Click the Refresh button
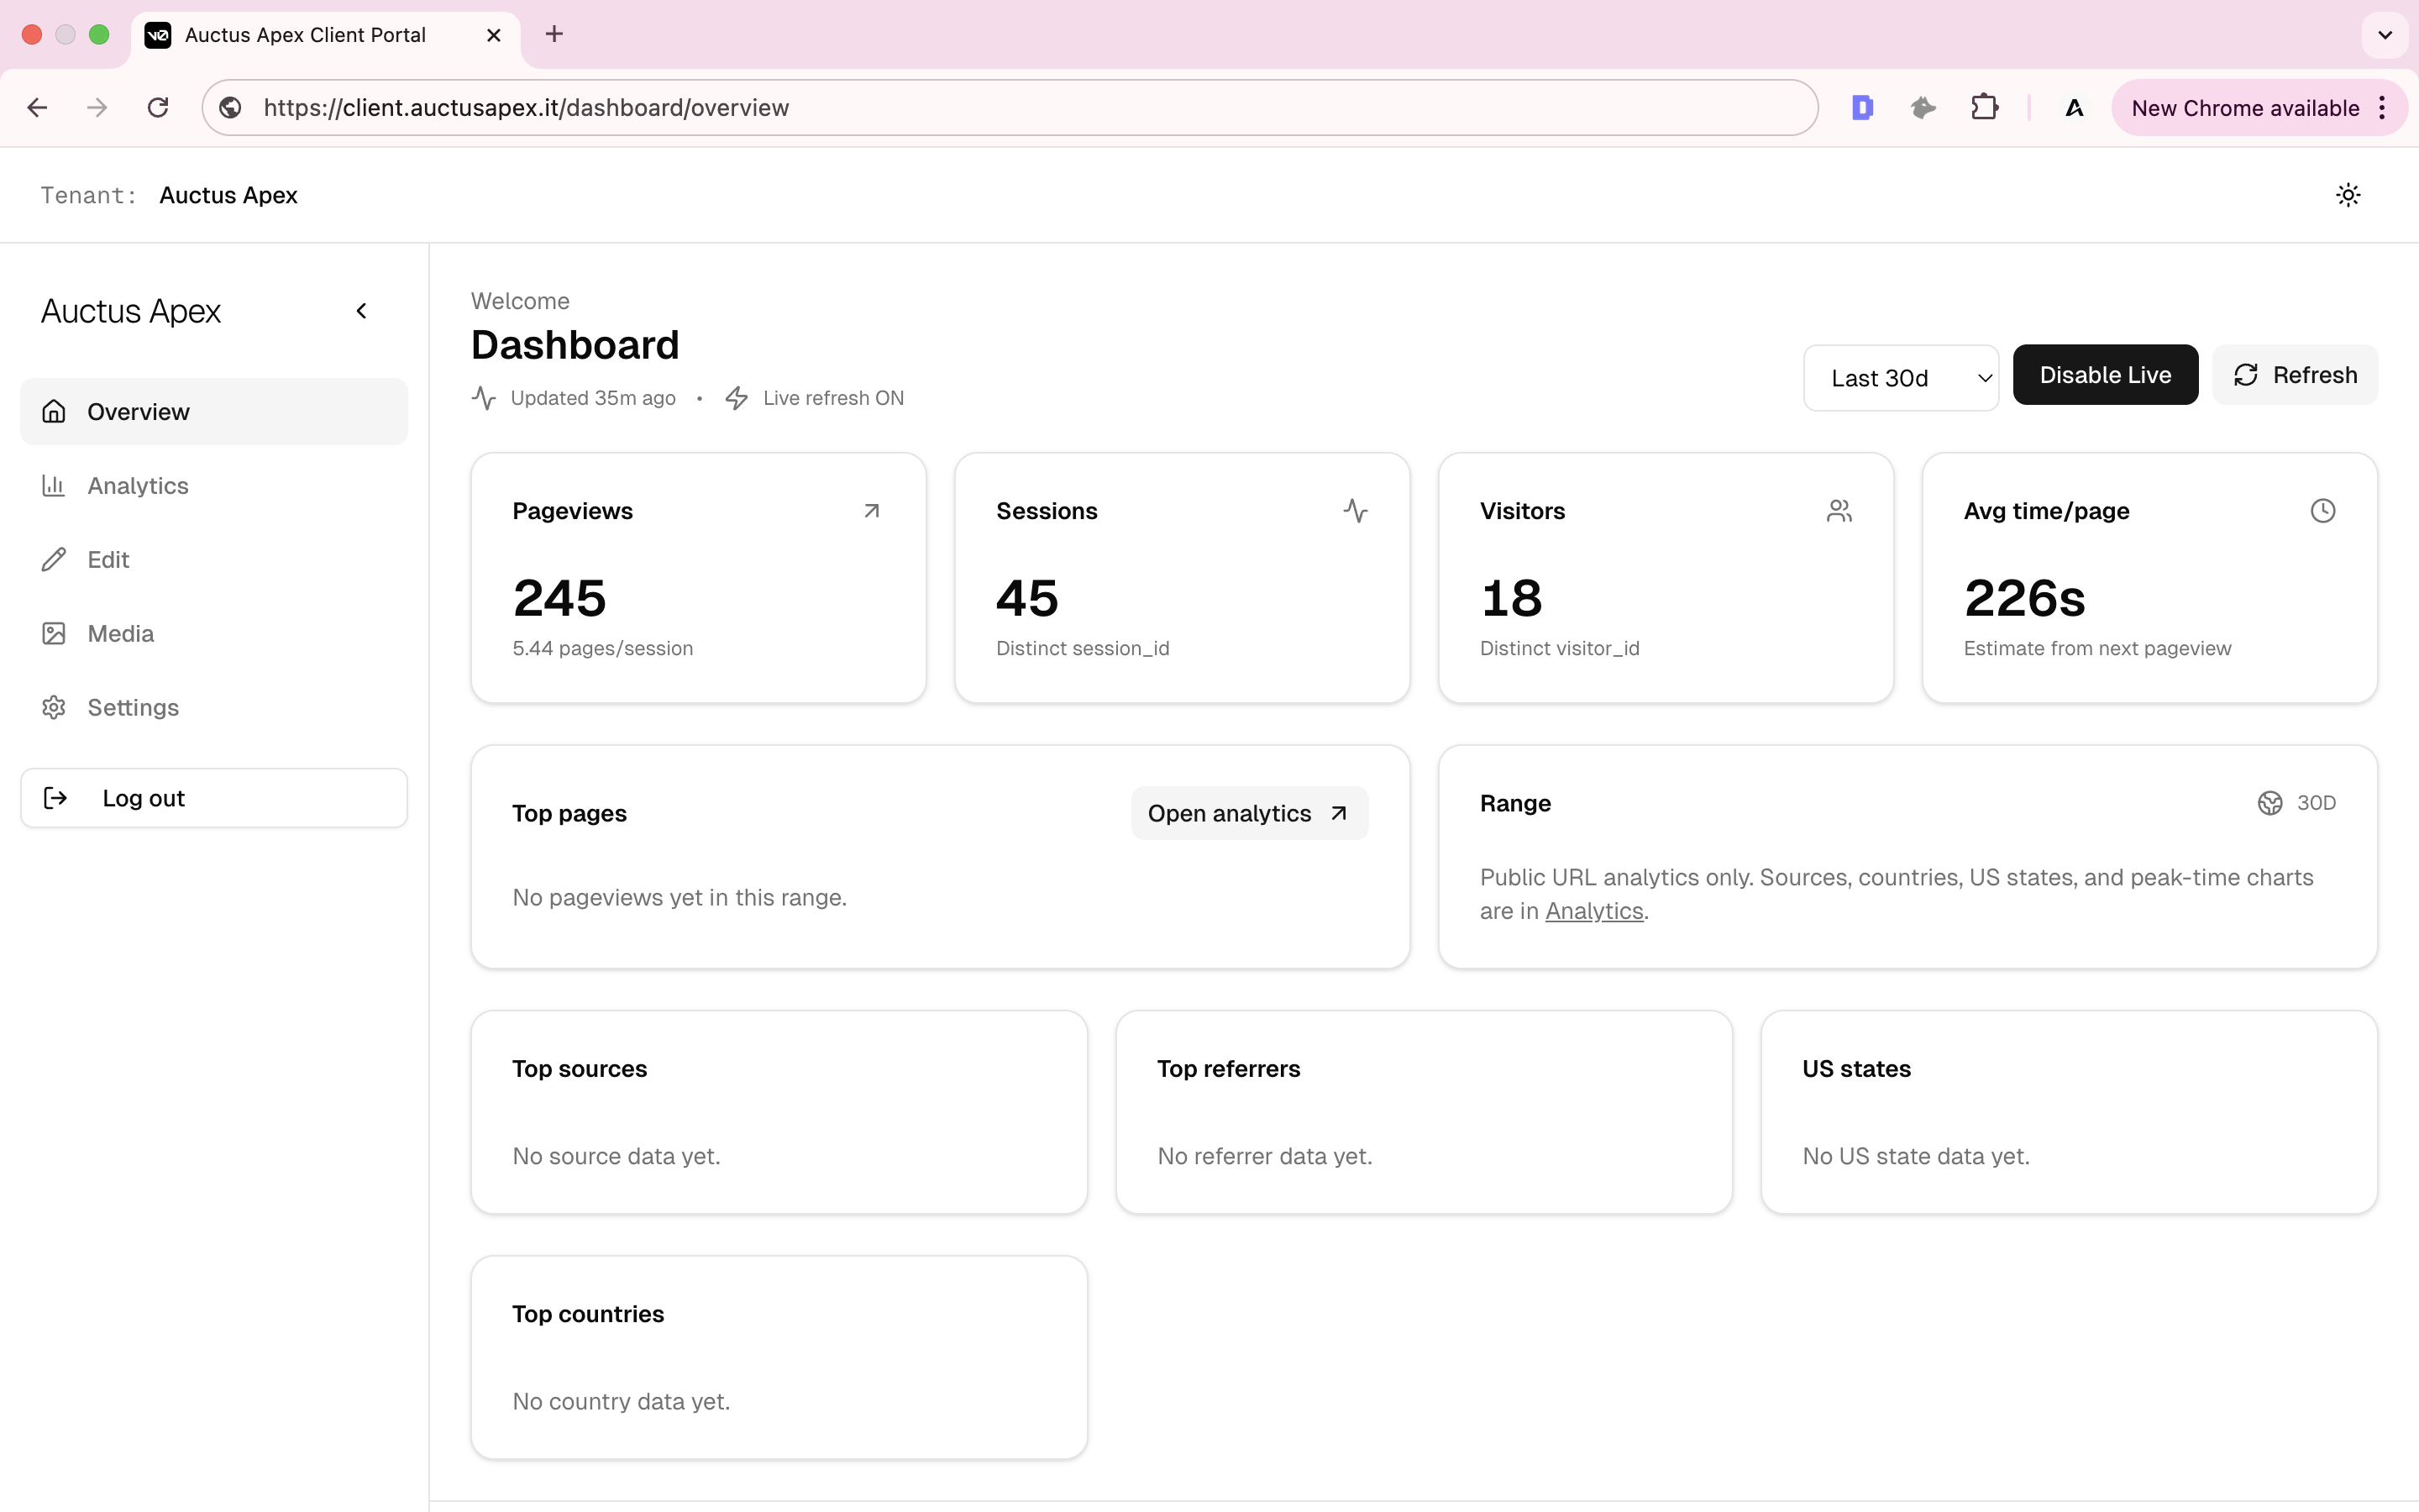Screen dimensions: 2419x1512 click(x=2295, y=375)
